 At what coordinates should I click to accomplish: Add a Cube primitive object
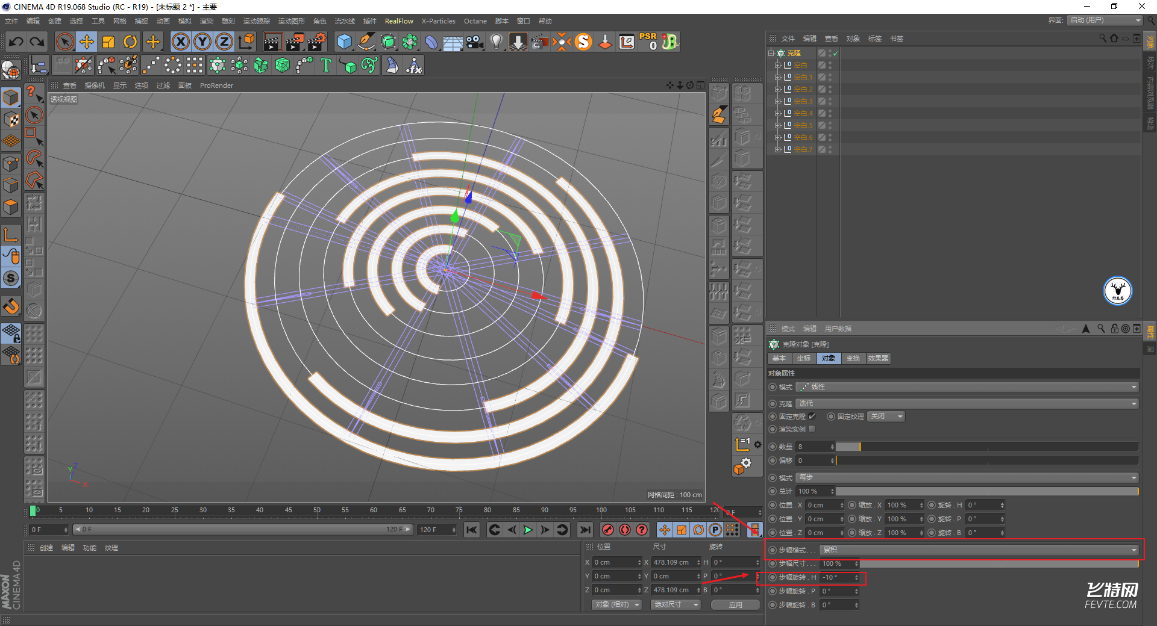[344, 42]
